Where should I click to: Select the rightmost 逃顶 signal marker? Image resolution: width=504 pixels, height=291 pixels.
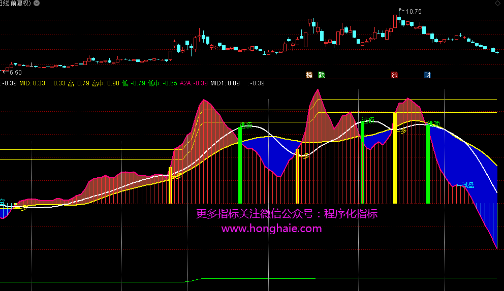(x=433, y=123)
